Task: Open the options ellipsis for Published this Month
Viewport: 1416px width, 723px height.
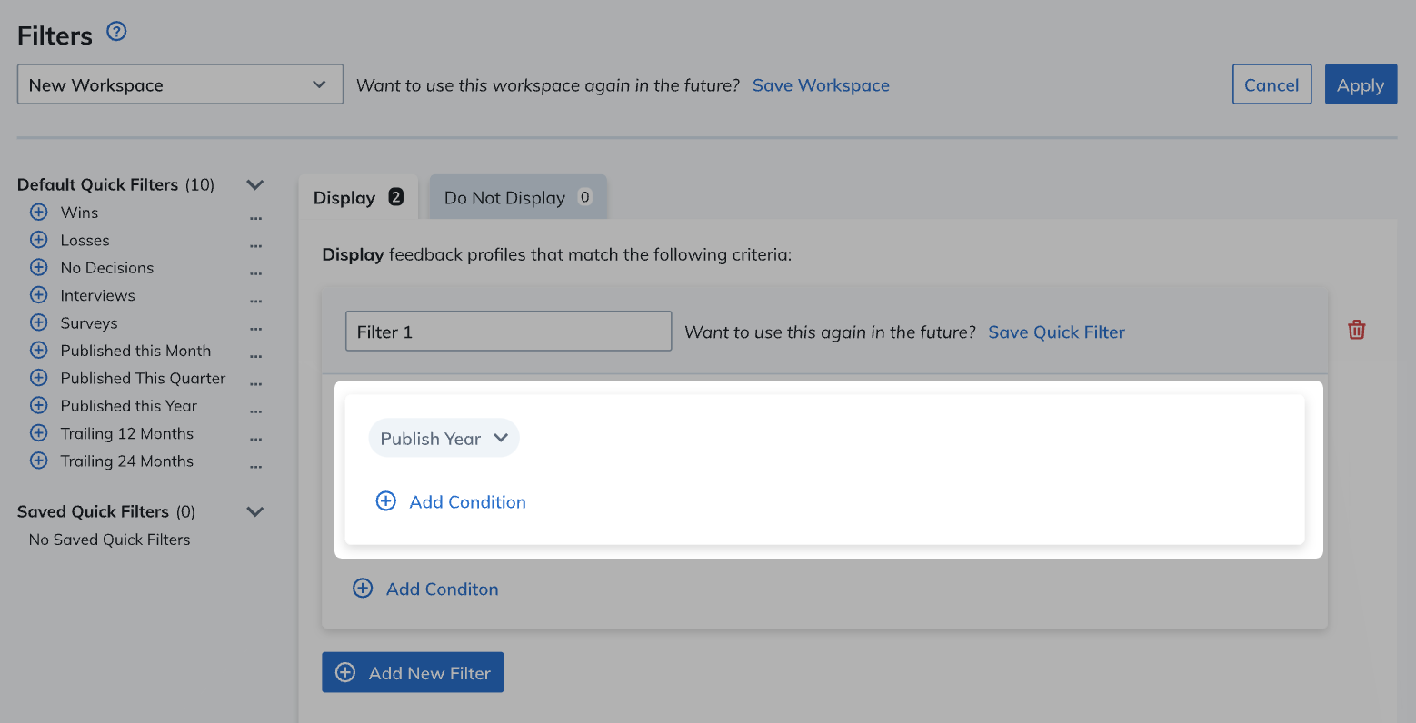Action: point(255,356)
